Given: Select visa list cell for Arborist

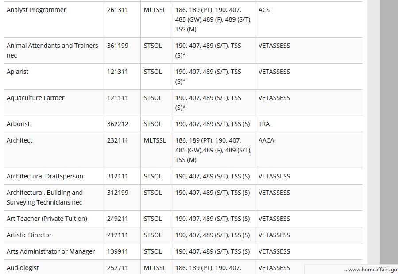Looking at the screenshot, I should (x=213, y=124).
